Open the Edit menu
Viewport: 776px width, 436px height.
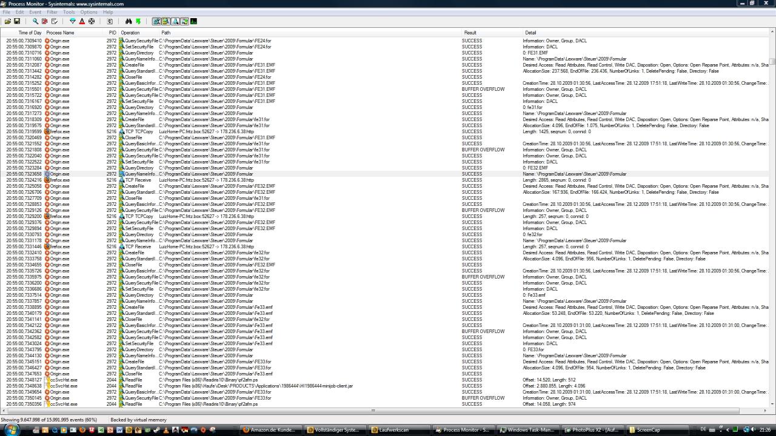20,12
